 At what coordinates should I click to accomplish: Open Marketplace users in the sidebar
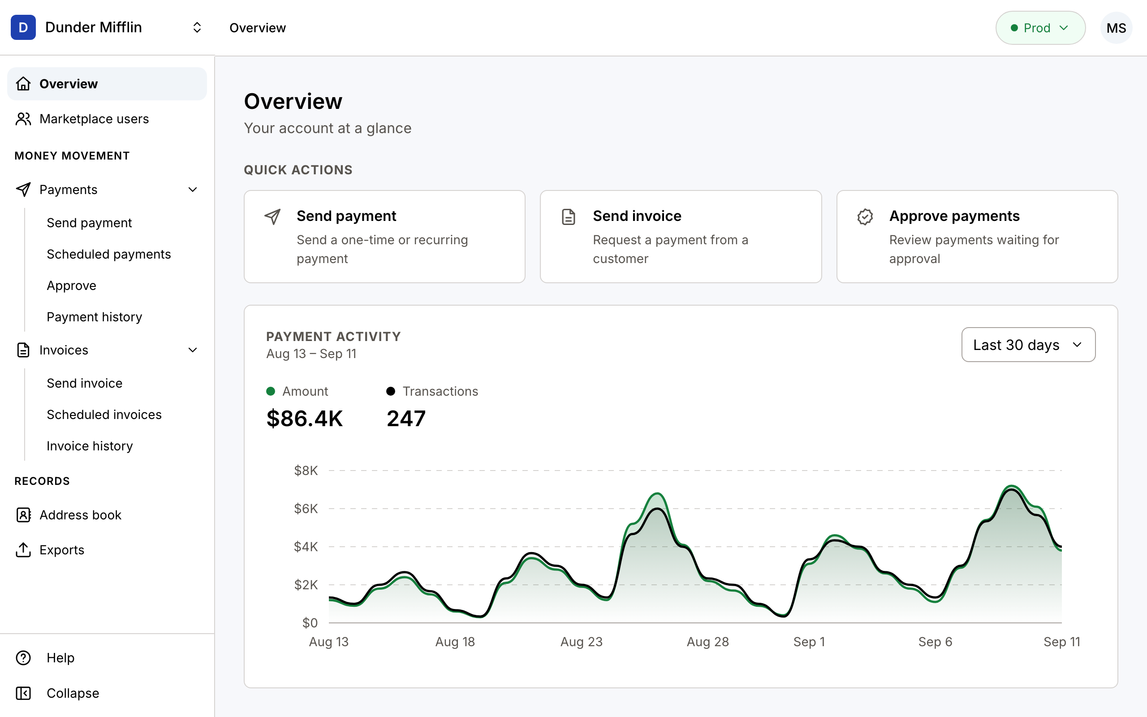click(107, 119)
